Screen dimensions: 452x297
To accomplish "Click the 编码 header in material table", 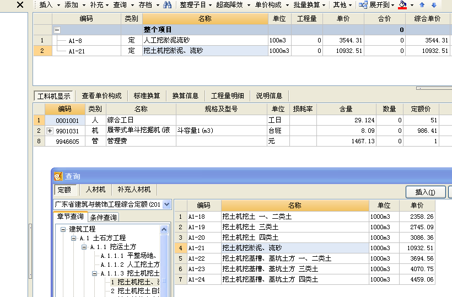I will pyautogui.click(x=65, y=109).
